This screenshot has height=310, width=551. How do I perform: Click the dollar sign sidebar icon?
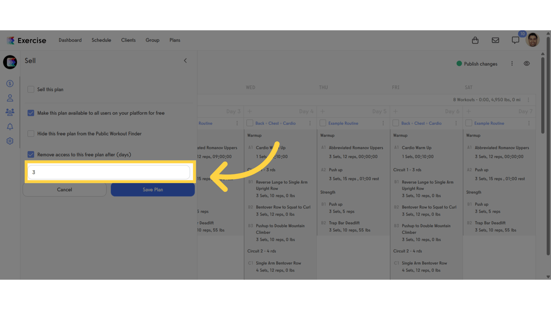(x=10, y=84)
